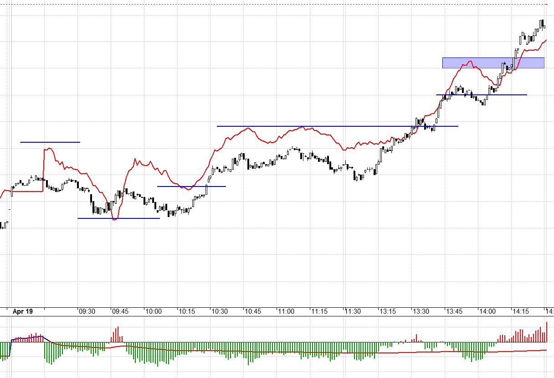Click the highest candlestick at far right
The image size is (554, 378).
click(542, 24)
